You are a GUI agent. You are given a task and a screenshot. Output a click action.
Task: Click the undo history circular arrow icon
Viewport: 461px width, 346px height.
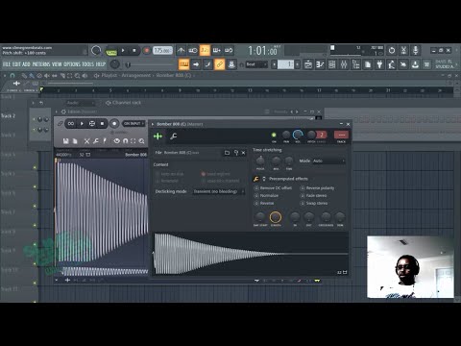point(392,50)
